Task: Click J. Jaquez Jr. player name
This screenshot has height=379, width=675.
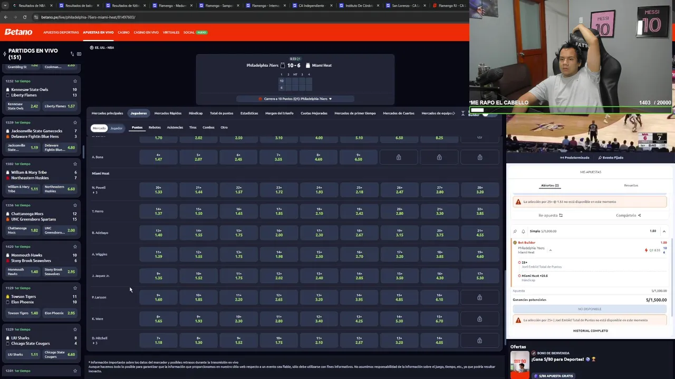Action: [100, 276]
